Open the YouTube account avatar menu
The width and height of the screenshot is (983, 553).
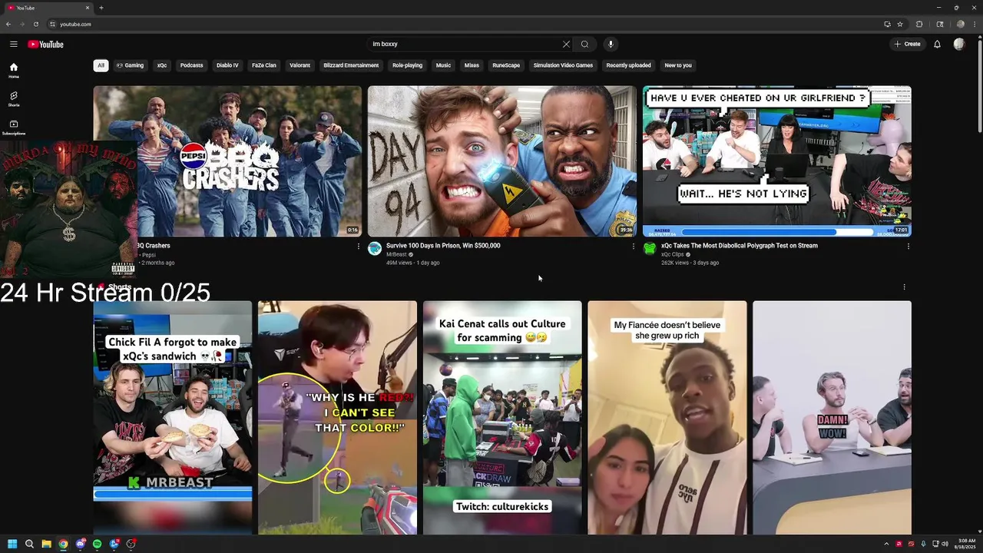[x=958, y=44]
